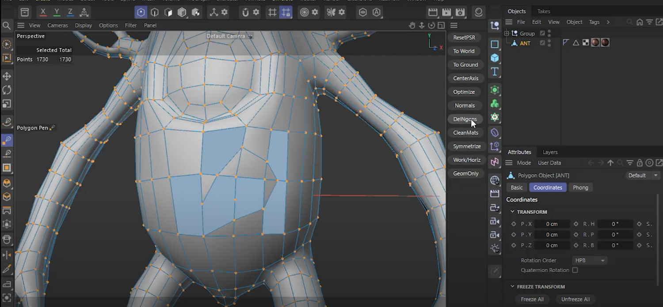Select the UVW checker tag on ANT
The width and height of the screenshot is (663, 307).
pyautogui.click(x=586, y=43)
